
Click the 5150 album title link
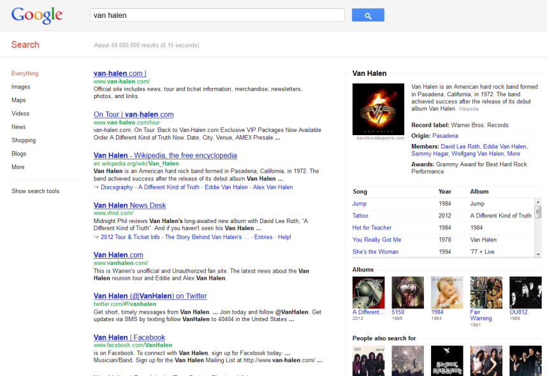pyautogui.click(x=398, y=312)
